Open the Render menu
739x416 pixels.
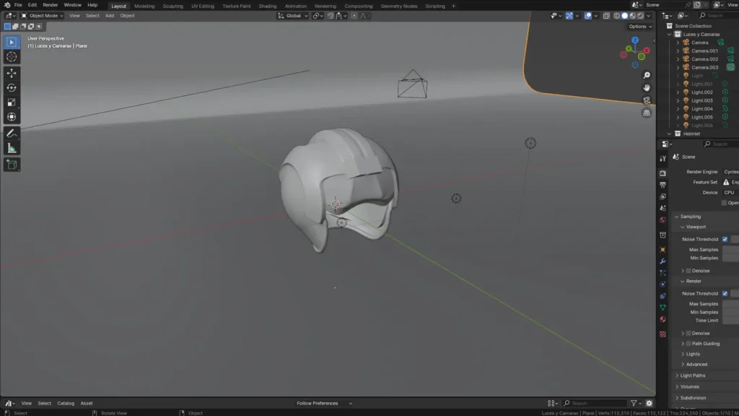pyautogui.click(x=50, y=5)
